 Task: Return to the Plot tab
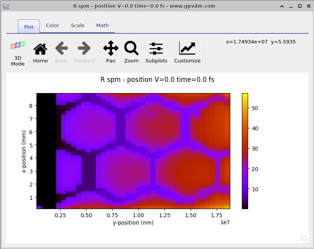(x=28, y=27)
